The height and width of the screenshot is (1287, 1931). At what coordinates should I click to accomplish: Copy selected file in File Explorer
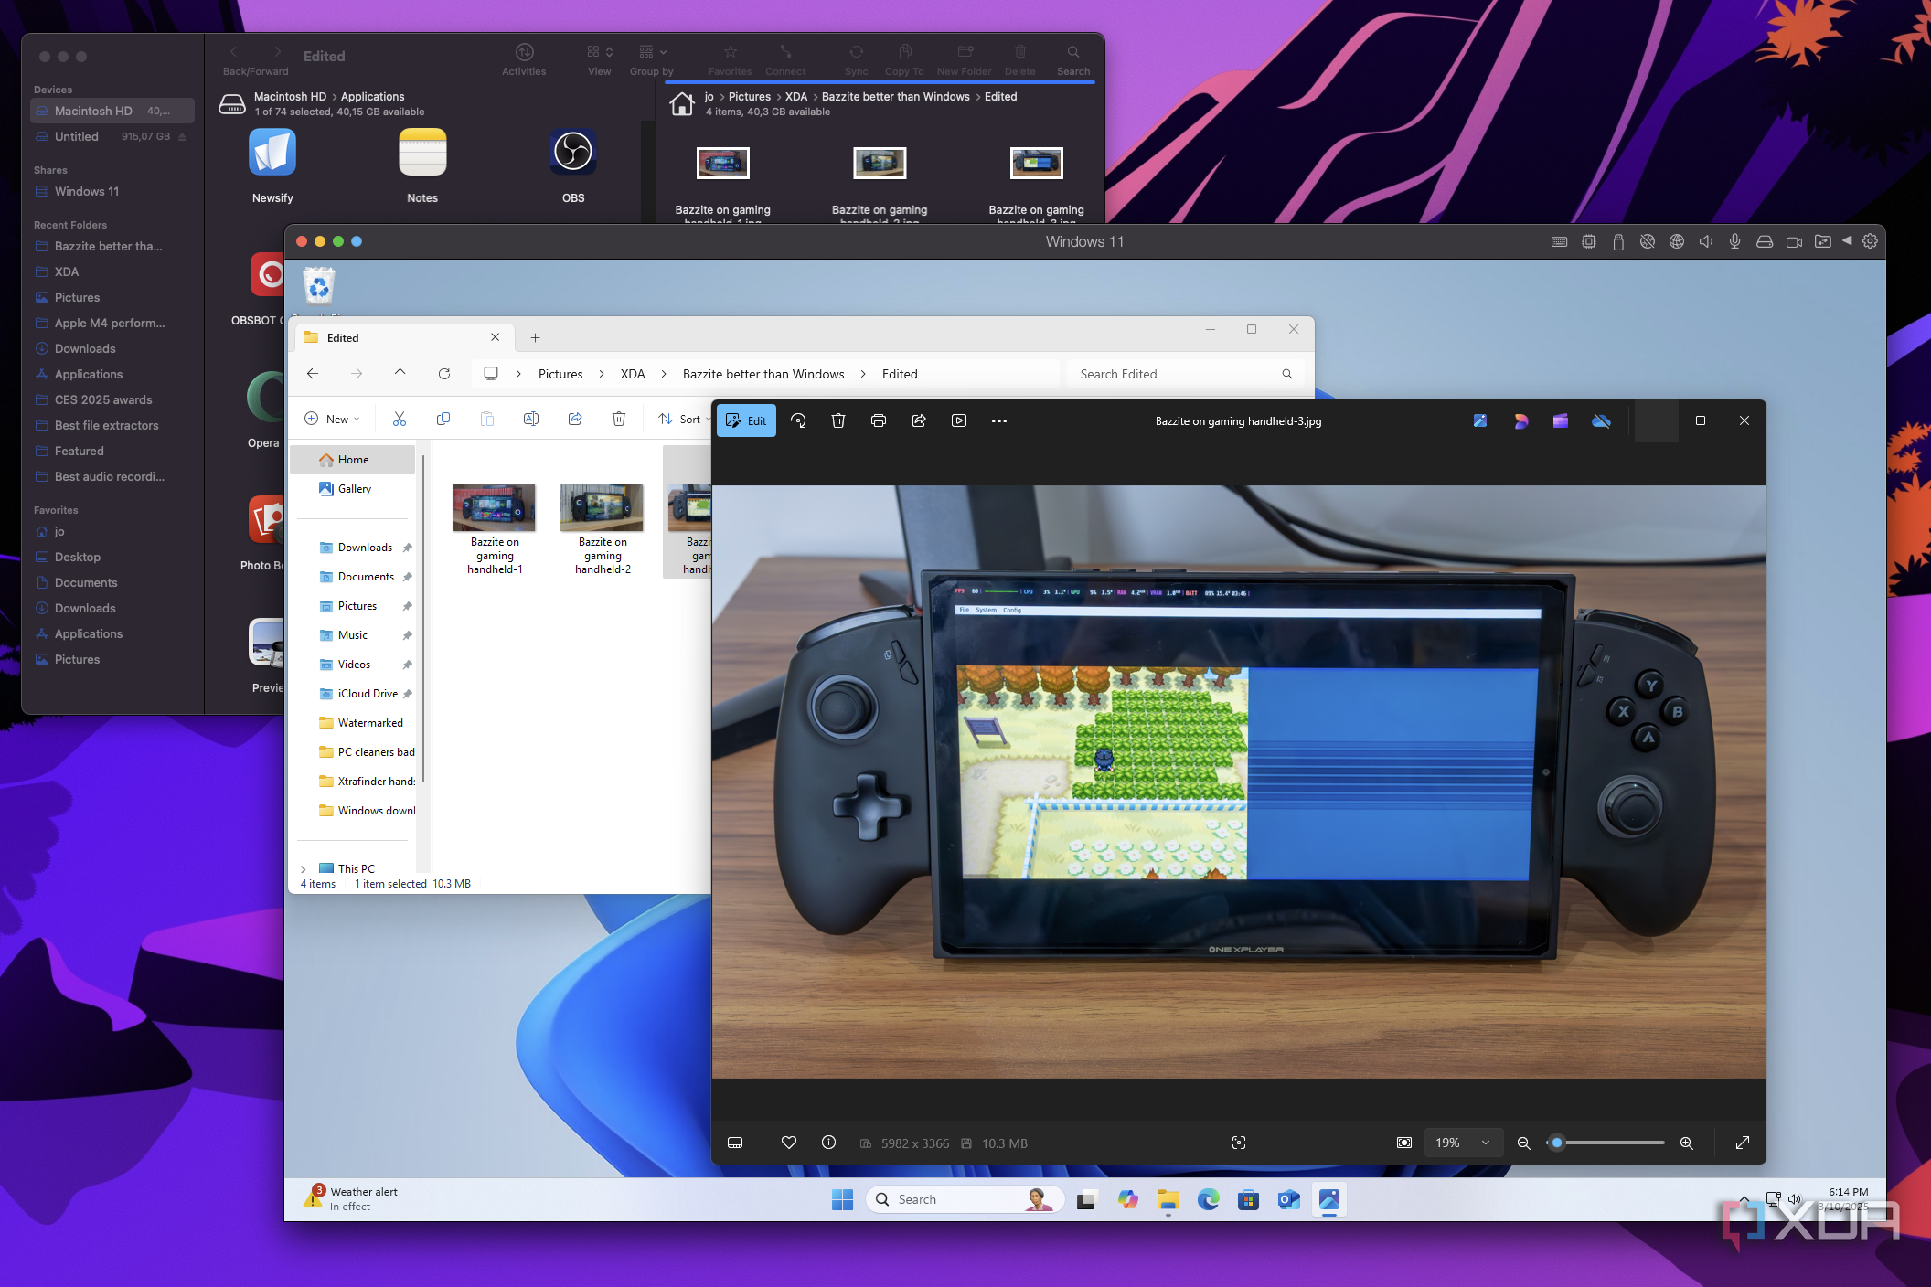443,419
